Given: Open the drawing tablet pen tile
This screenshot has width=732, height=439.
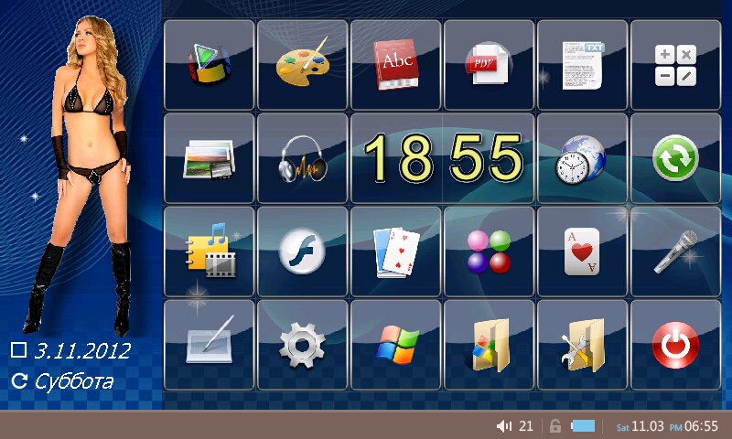Looking at the screenshot, I should tap(210, 345).
